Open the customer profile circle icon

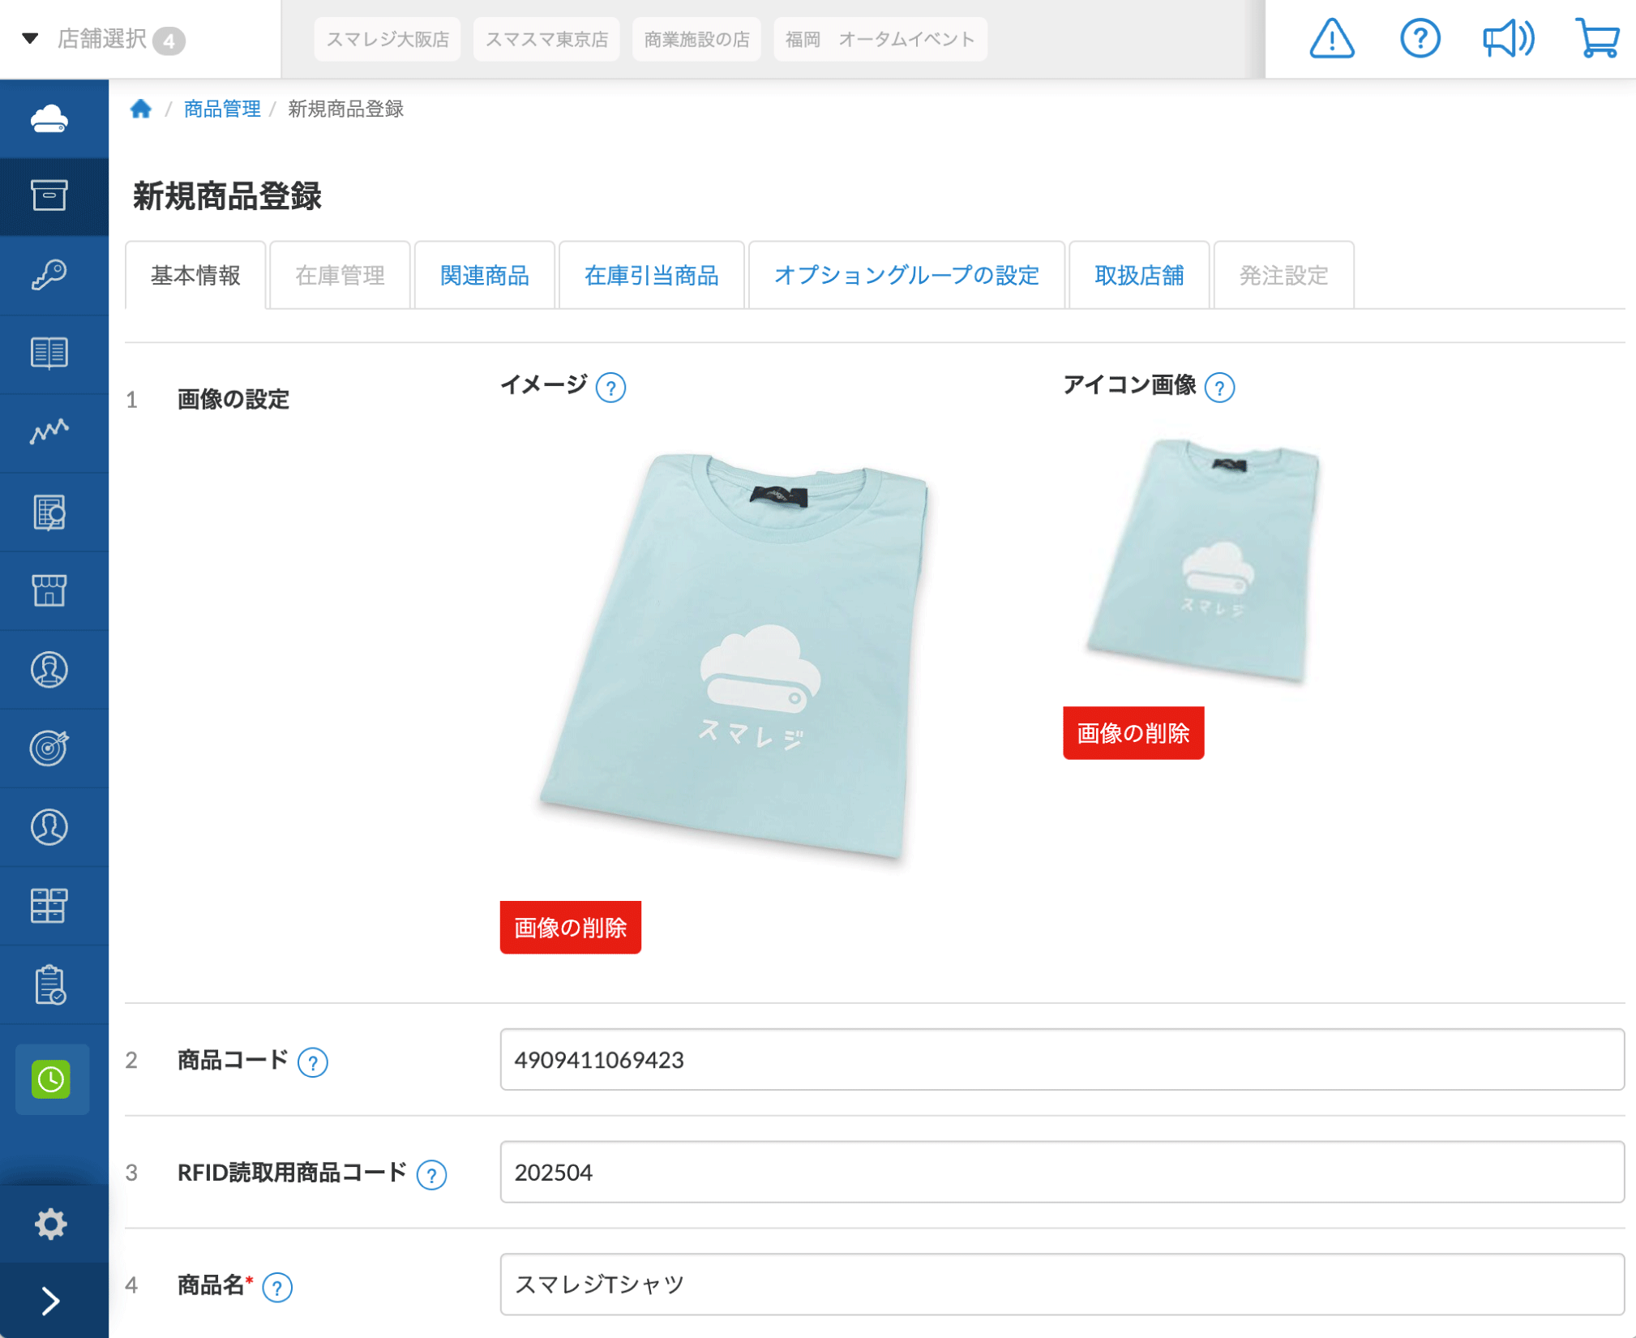(x=49, y=670)
